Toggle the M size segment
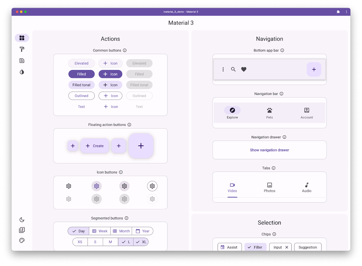 (x=110, y=242)
